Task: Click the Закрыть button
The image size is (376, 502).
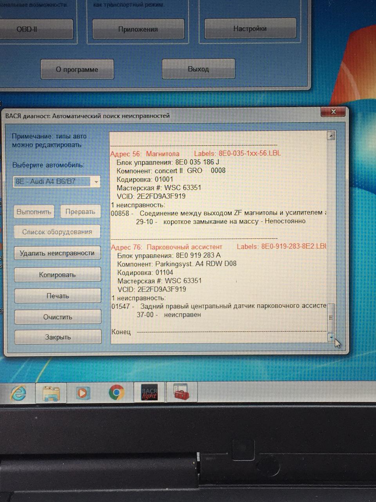Action: tap(58, 337)
